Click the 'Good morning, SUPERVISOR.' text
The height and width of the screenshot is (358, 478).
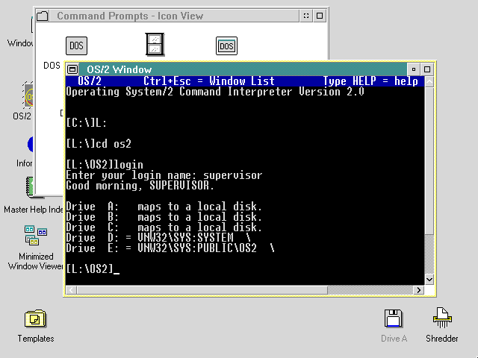140,186
